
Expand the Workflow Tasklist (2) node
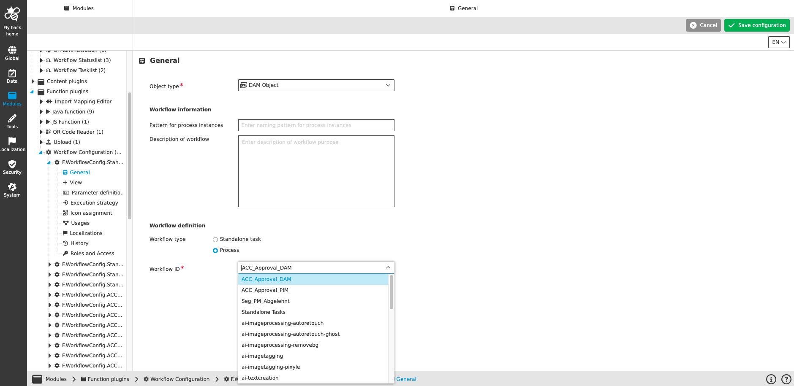(41, 70)
